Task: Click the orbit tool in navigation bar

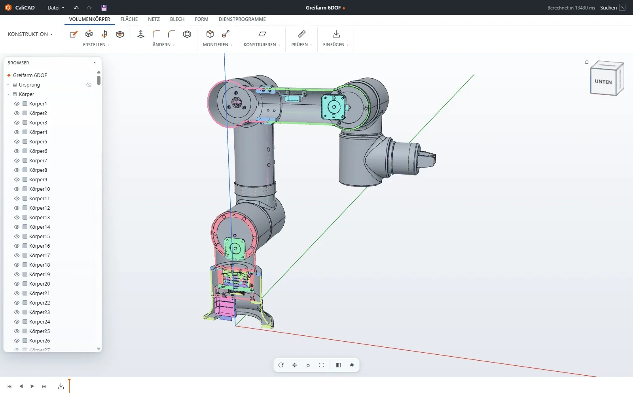Action: click(281, 365)
